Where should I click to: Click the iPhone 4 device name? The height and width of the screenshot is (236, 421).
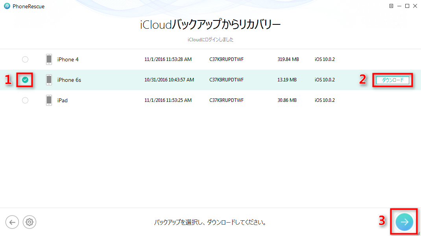tap(68, 59)
